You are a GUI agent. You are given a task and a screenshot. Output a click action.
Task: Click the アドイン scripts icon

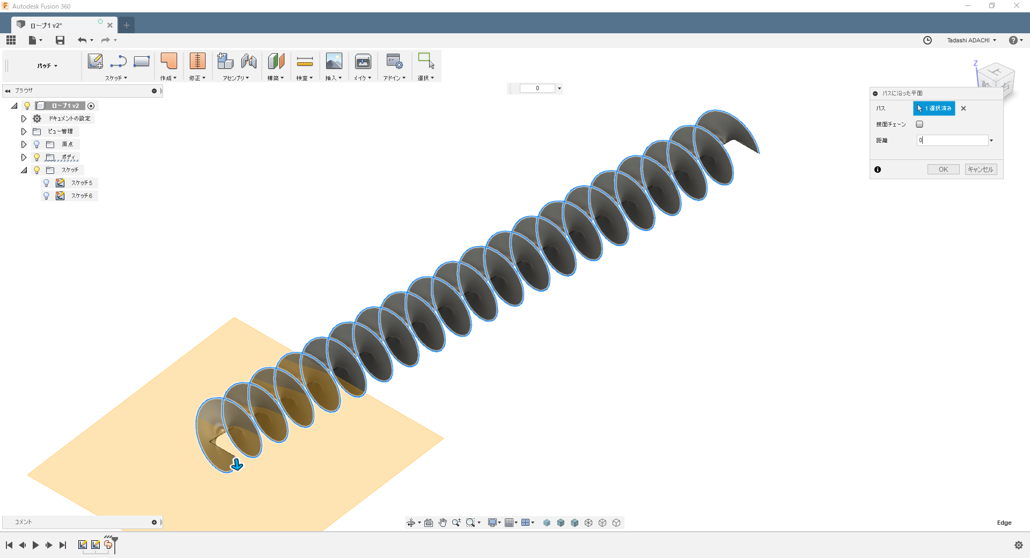coord(394,61)
